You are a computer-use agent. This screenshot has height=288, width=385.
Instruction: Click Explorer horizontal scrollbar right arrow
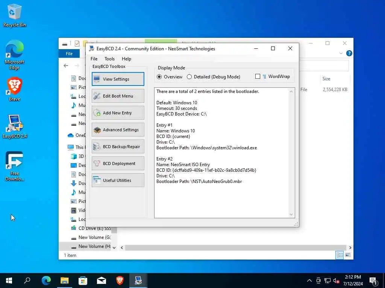tap(350, 247)
